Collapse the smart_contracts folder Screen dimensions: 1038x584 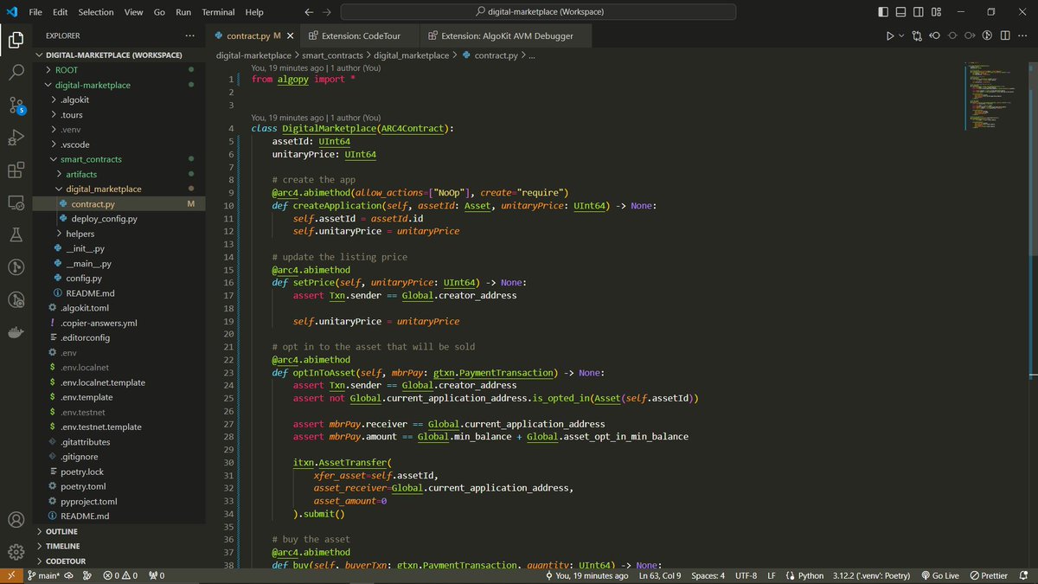(x=118, y=159)
